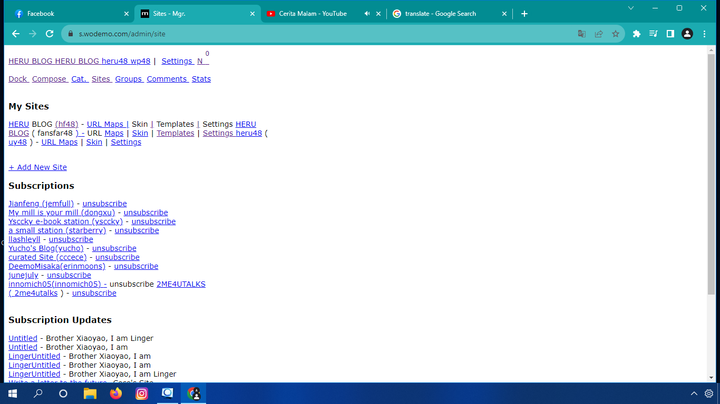Image resolution: width=720 pixels, height=404 pixels.
Task: Toggle the browser side panel icon
Action: [670, 34]
